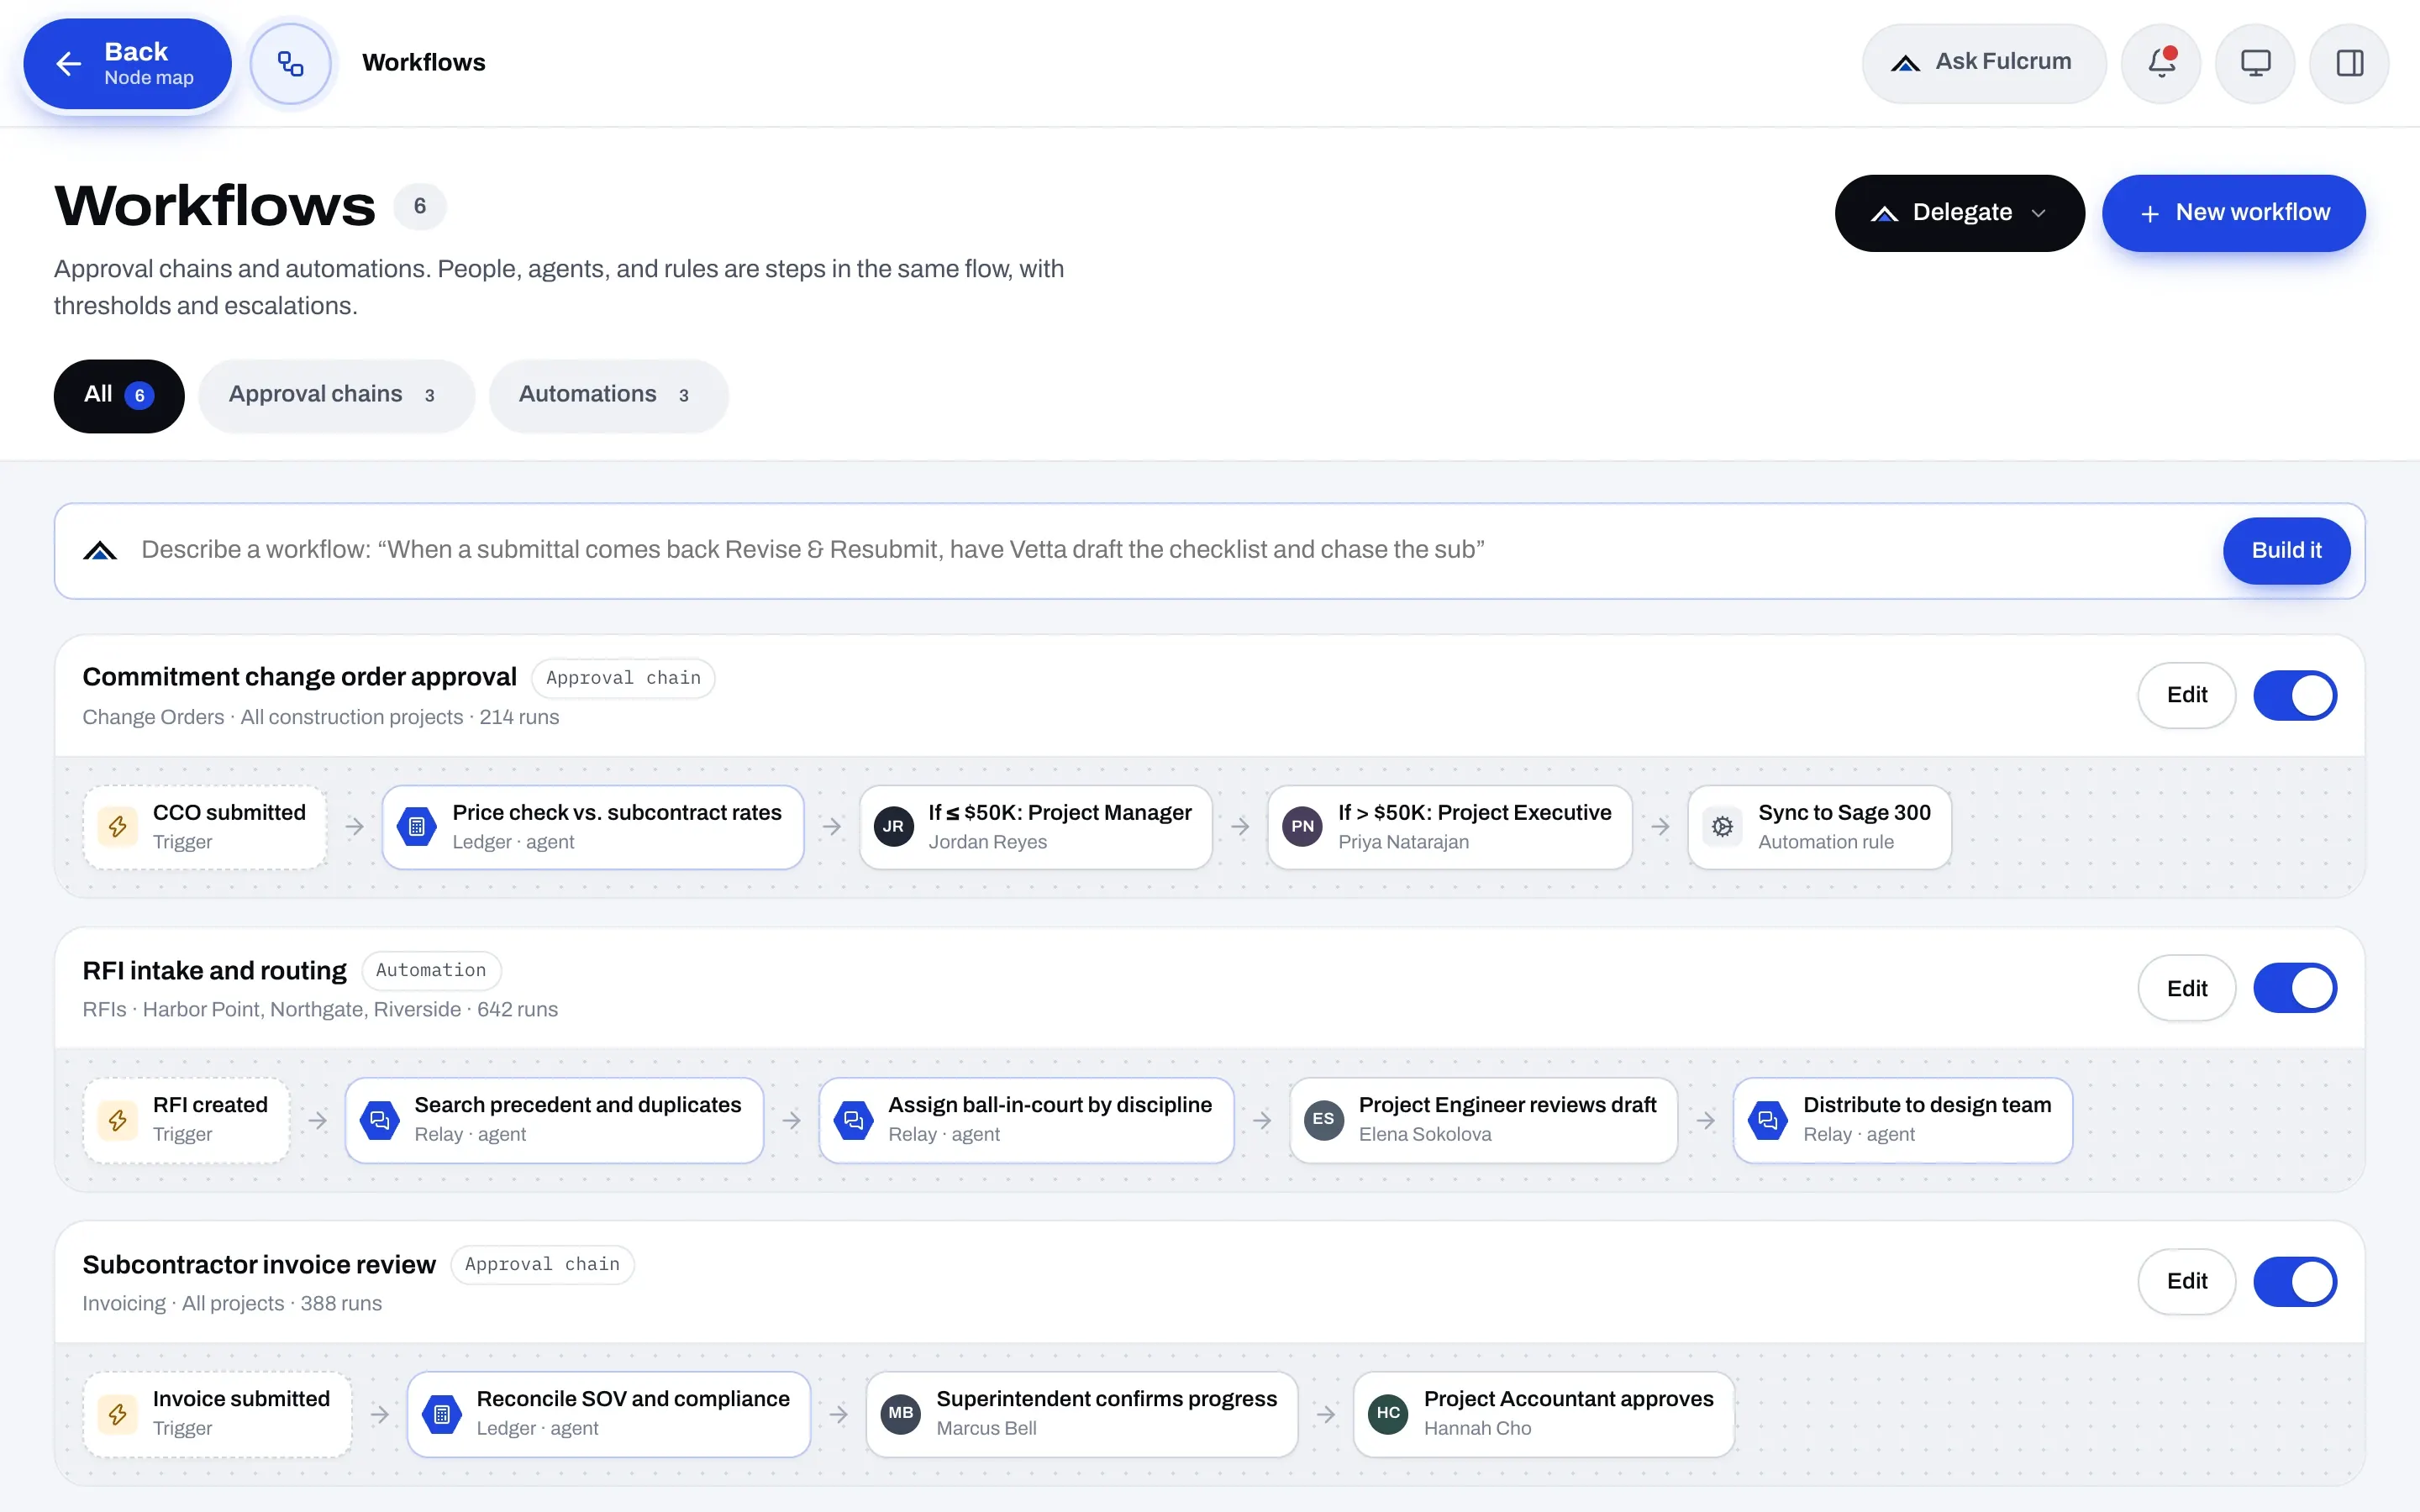Select Hannah Cho HC avatar
The width and height of the screenshot is (2420, 1512).
tap(1388, 1414)
